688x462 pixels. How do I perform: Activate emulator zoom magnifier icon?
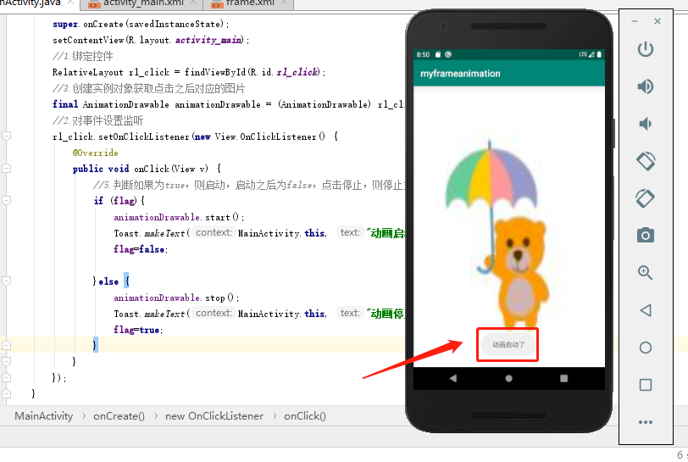point(646,273)
